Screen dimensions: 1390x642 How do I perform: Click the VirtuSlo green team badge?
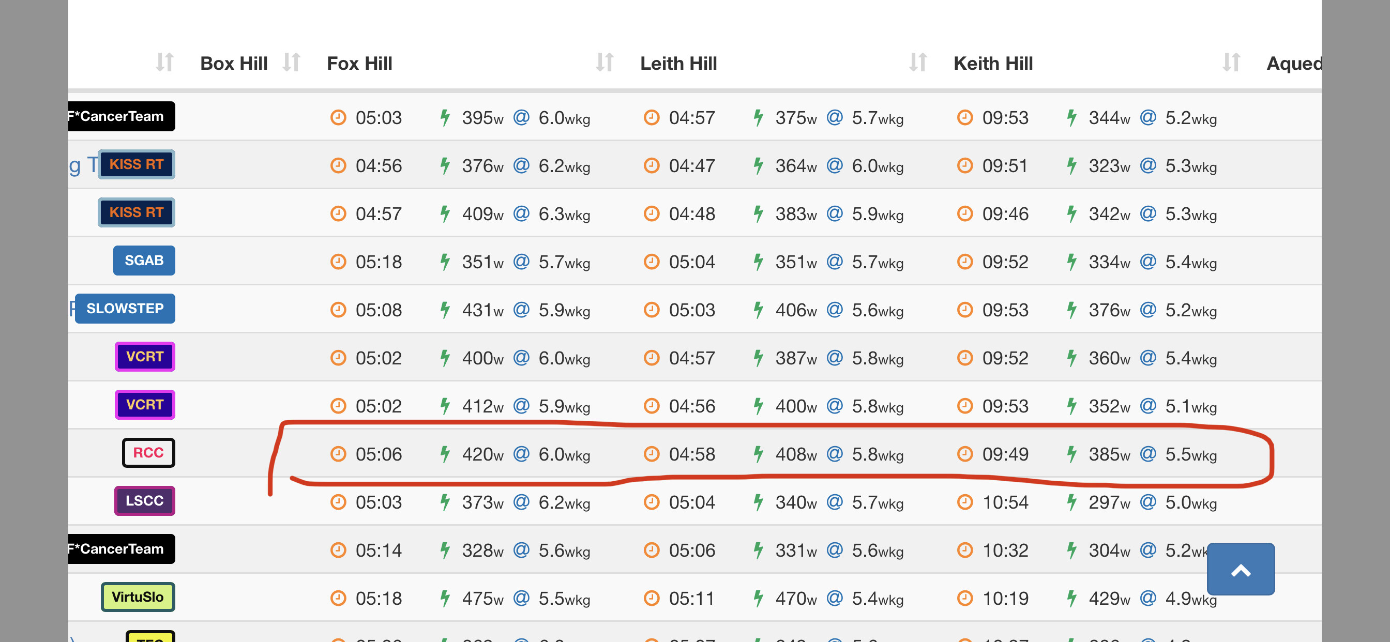point(138,597)
